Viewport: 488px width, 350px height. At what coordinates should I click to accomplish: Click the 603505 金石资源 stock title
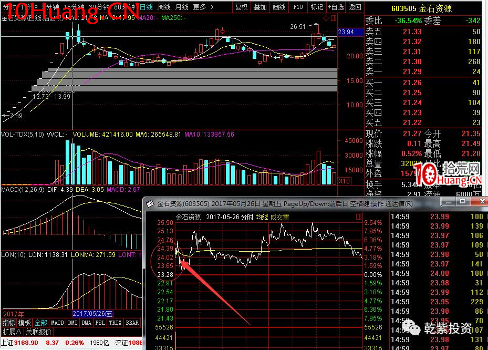(x=421, y=8)
